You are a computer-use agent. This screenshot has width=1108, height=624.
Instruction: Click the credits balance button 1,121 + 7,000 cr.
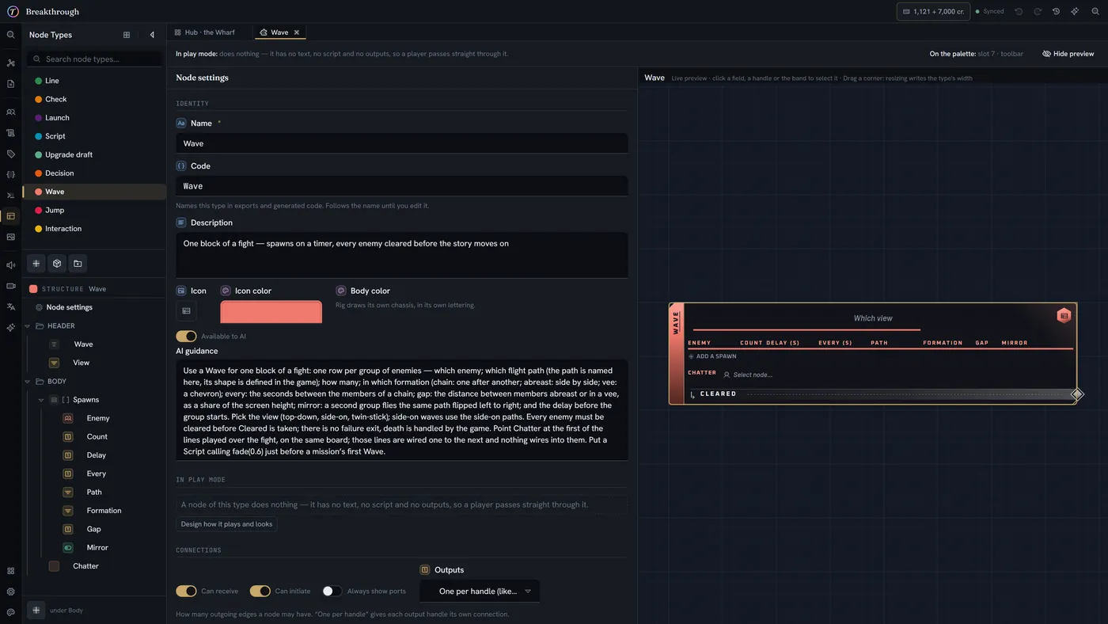(x=933, y=12)
